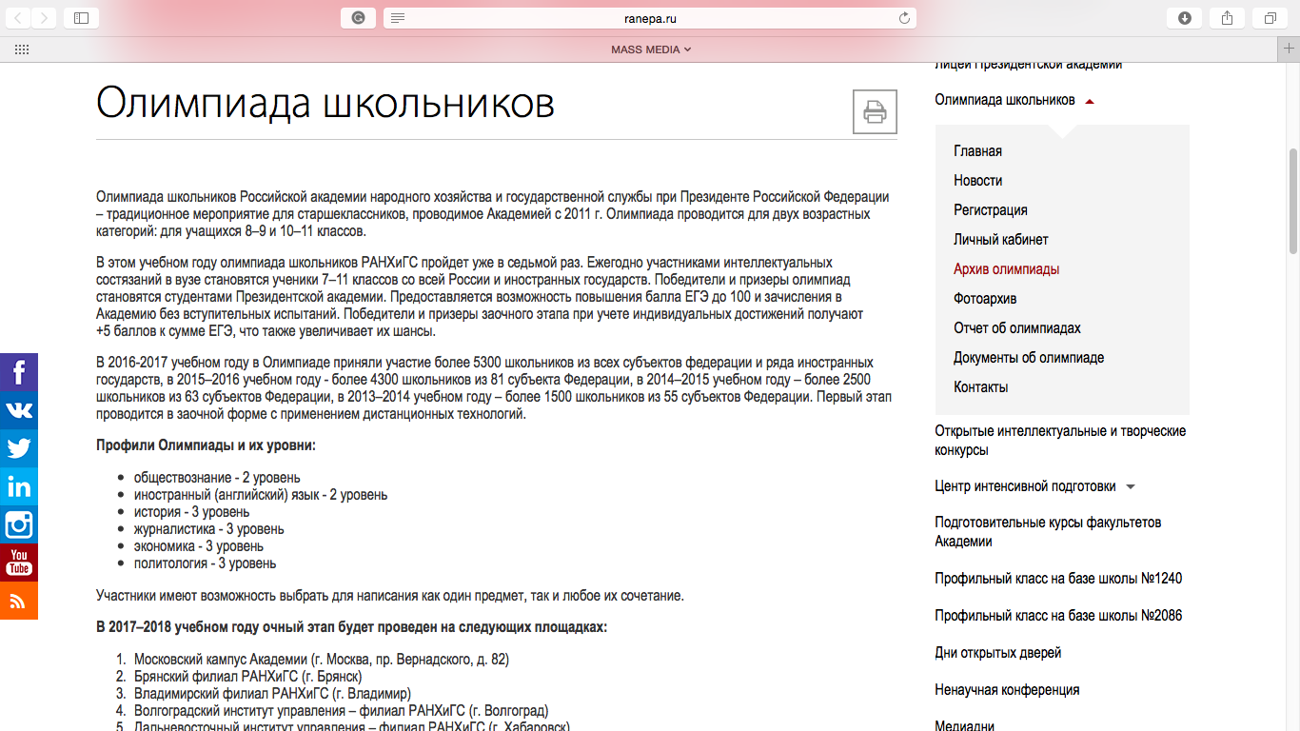Collapse the Олимпиада школьников menu section
The width and height of the screenshot is (1300, 731).
(1090, 101)
